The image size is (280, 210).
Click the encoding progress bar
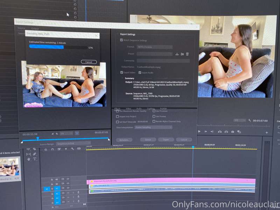pos(58,47)
